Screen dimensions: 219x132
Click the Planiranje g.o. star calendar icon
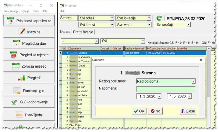point(17,91)
